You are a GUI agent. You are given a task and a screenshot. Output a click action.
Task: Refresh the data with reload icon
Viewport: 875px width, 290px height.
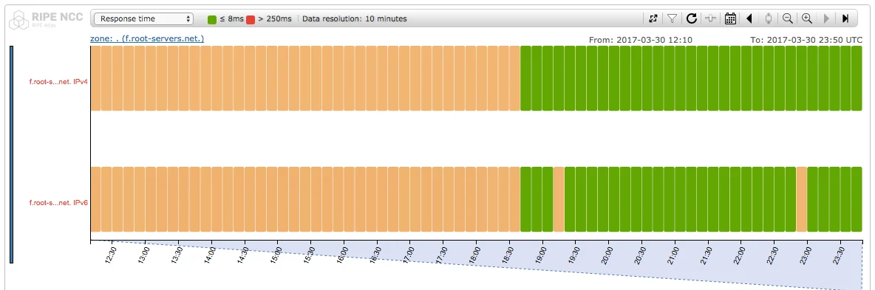tap(692, 18)
